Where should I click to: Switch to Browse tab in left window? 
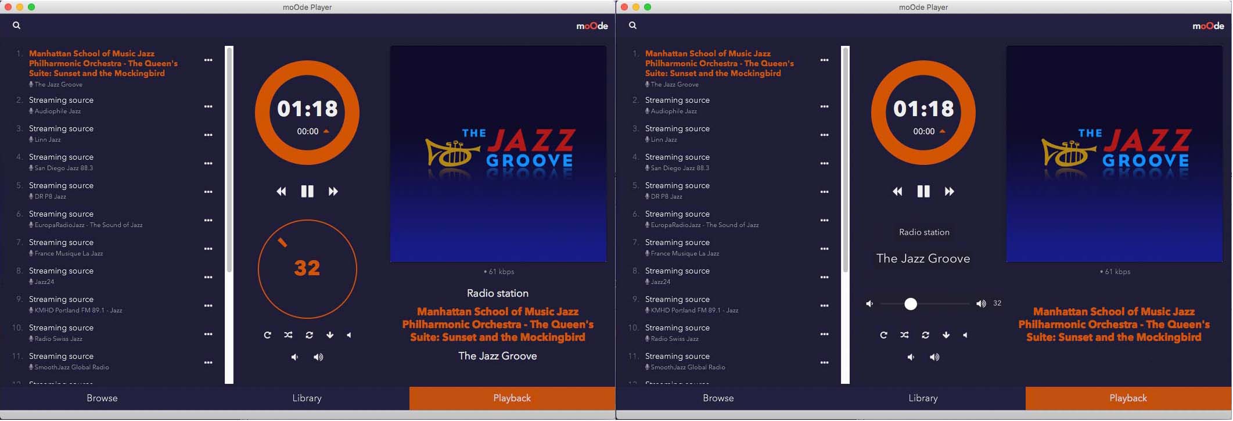pos(102,398)
